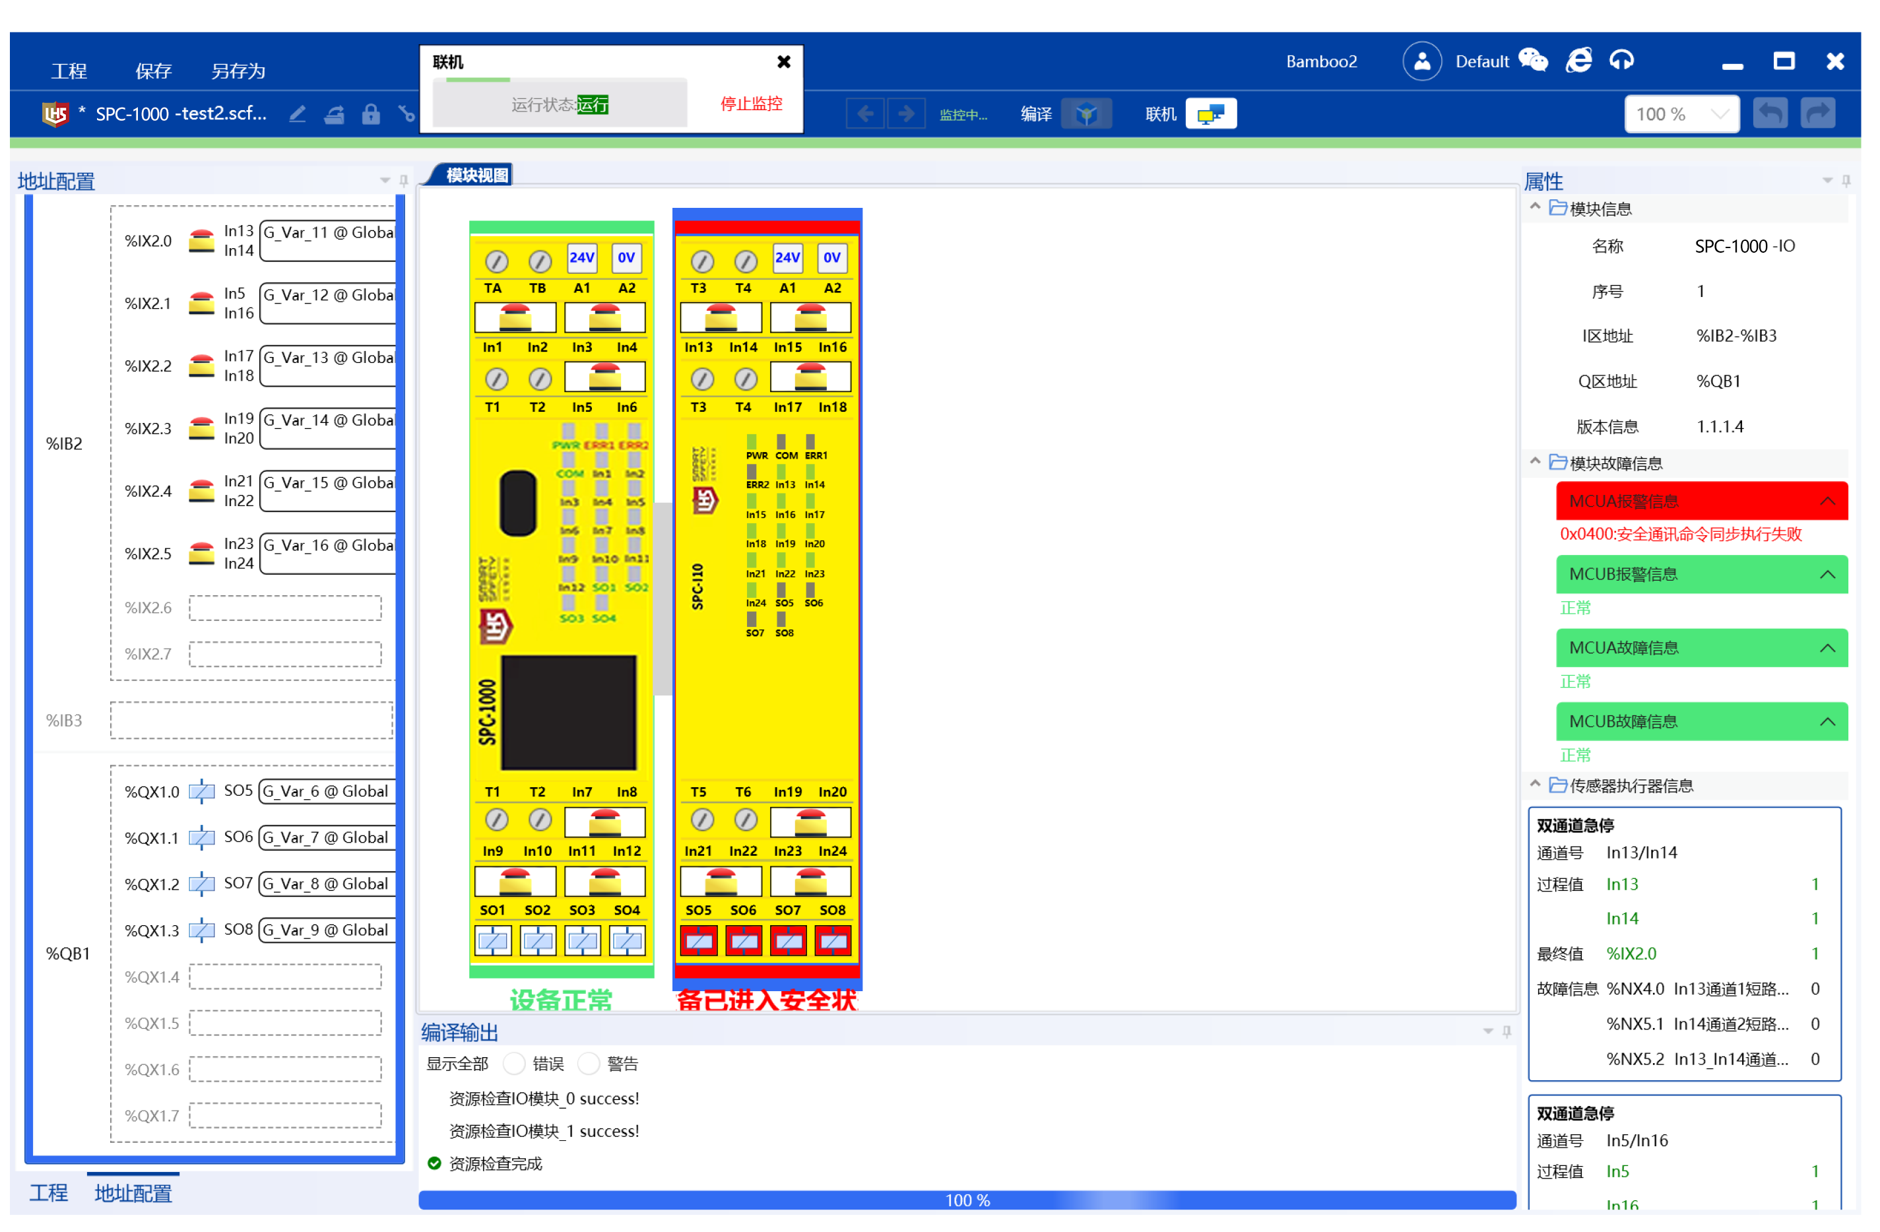Click the LHS project logo icon
This screenshot has height=1232, width=1880.
(56, 115)
